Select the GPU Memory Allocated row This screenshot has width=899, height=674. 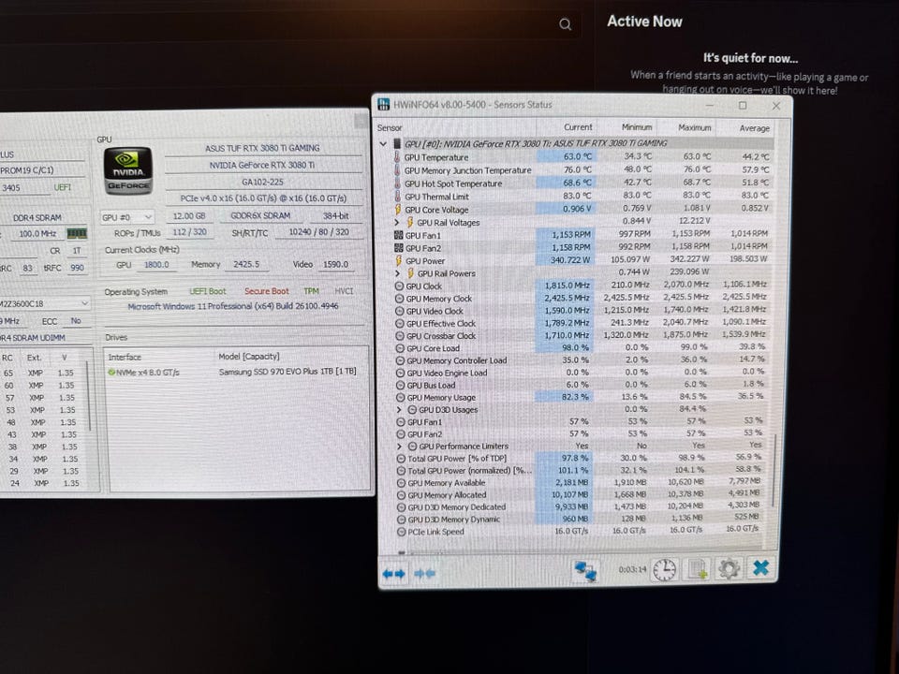point(581,494)
